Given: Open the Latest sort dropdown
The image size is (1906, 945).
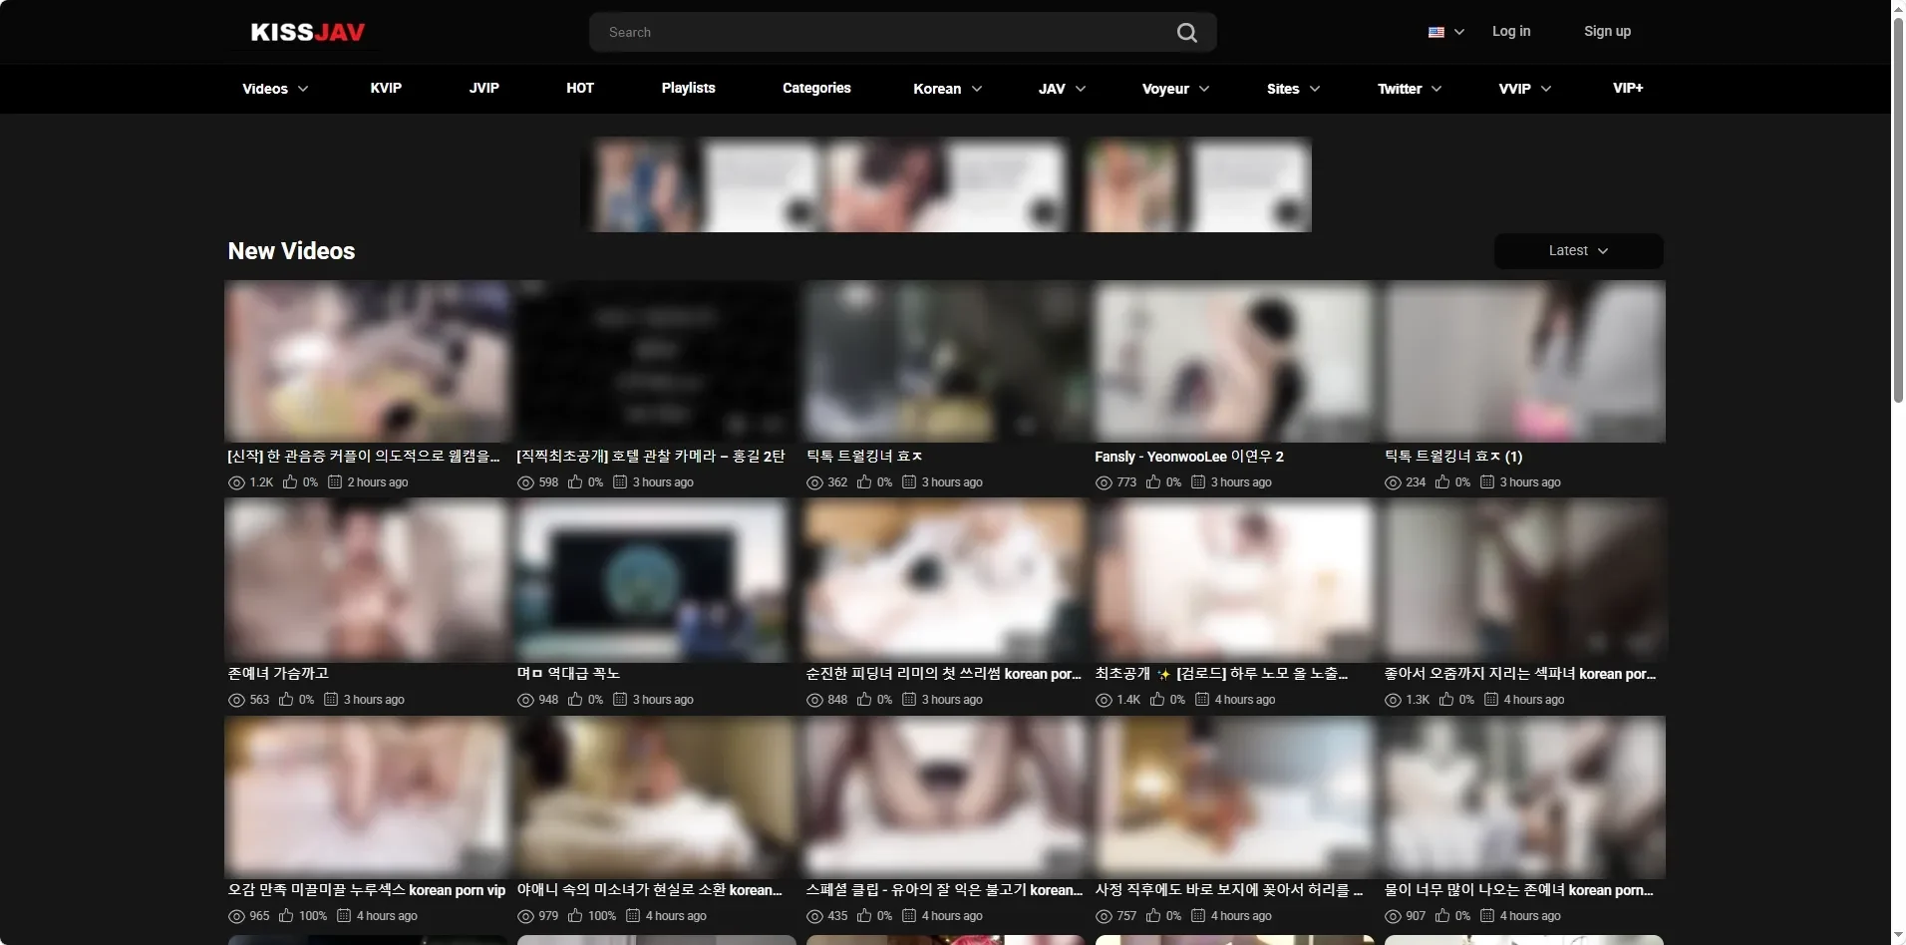Looking at the screenshot, I should (1578, 251).
